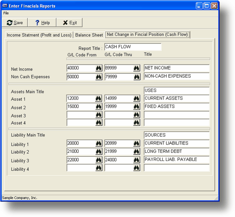Open lookup beside Asset 1 code 12000
Screen dimensions: 235x217
pyautogui.click(x=99, y=99)
